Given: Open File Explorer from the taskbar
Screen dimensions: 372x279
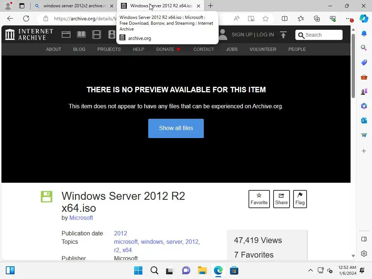Looking at the screenshot, I should tap(202, 270).
